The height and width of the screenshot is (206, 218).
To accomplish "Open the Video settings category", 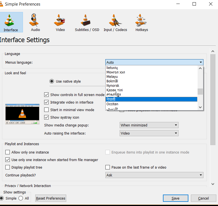I will [60, 22].
